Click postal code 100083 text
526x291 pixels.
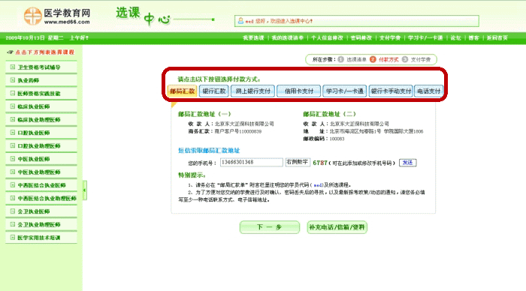[x=337, y=139]
